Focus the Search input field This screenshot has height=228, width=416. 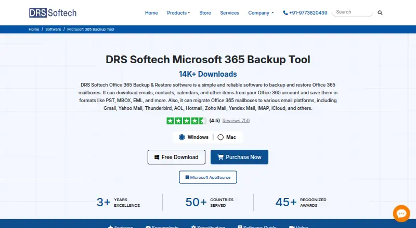(353, 12)
